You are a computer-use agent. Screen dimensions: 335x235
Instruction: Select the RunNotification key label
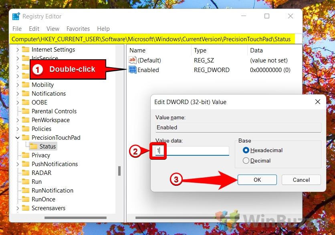[x=52, y=191]
